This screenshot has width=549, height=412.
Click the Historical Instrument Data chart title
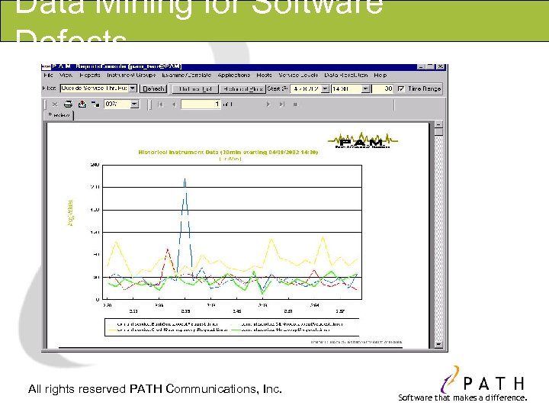[x=228, y=152]
